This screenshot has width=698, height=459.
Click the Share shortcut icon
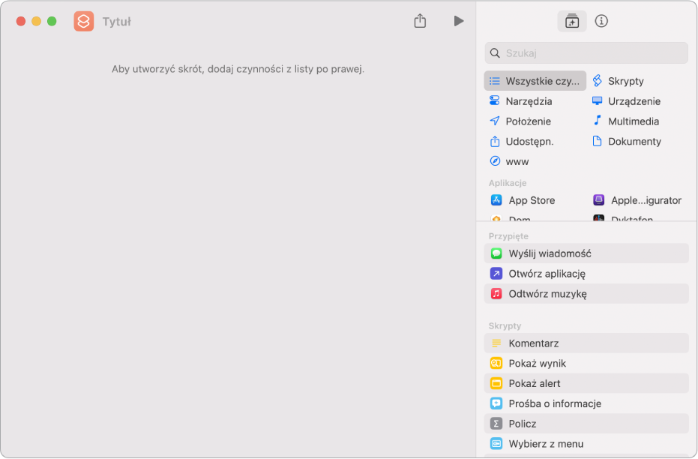(420, 21)
